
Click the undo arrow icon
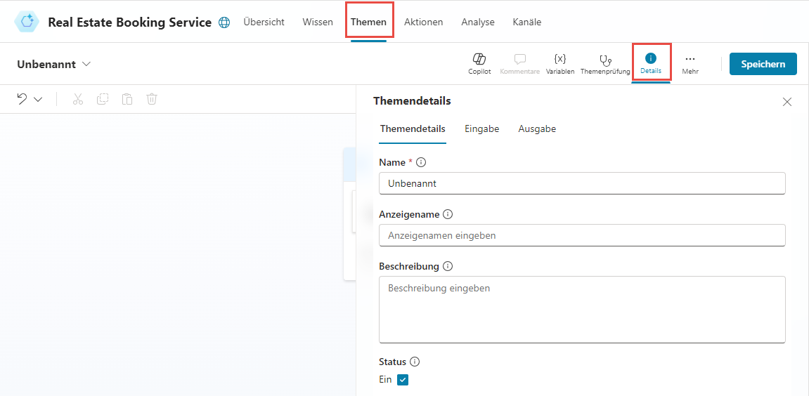(22, 99)
